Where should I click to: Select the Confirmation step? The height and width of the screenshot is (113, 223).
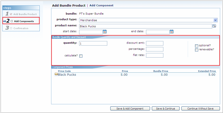click(21, 28)
